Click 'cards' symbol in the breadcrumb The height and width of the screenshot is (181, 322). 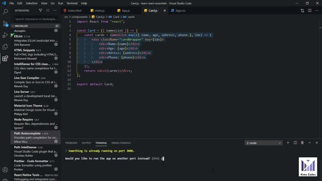coord(131,17)
